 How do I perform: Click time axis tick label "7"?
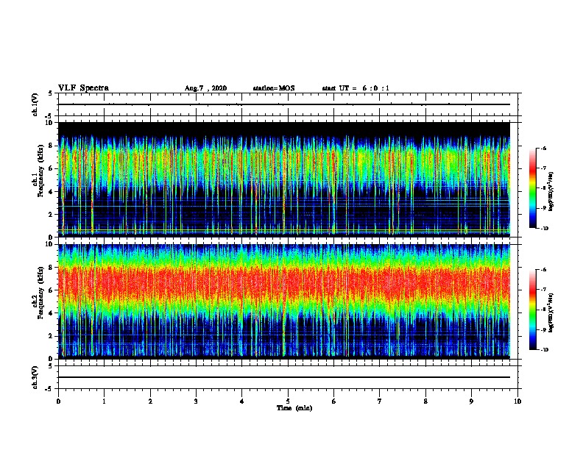coord(380,401)
